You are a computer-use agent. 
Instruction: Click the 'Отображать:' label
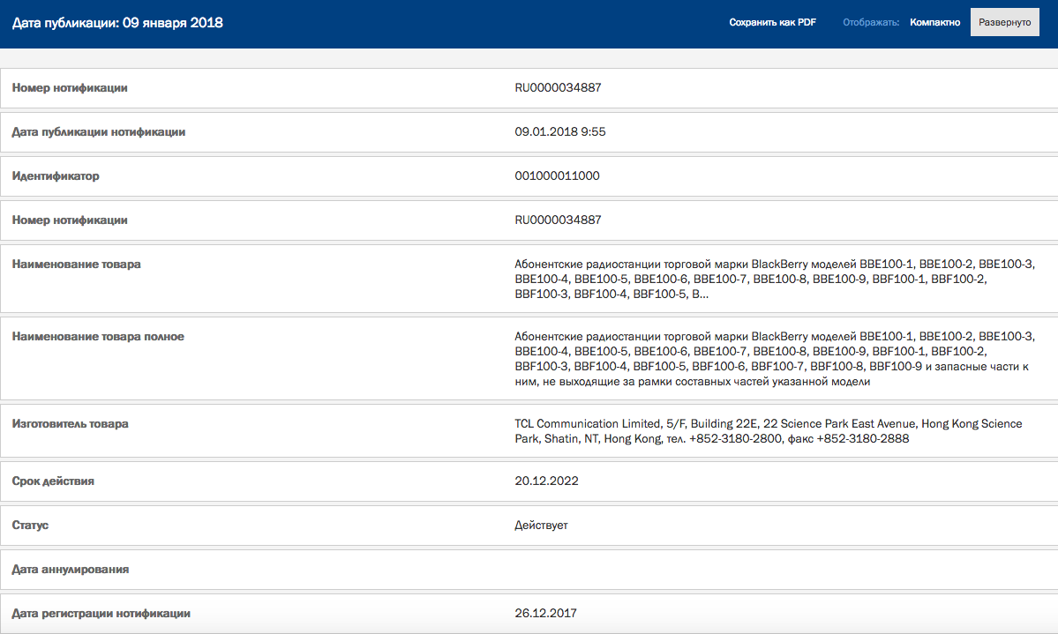click(x=870, y=22)
